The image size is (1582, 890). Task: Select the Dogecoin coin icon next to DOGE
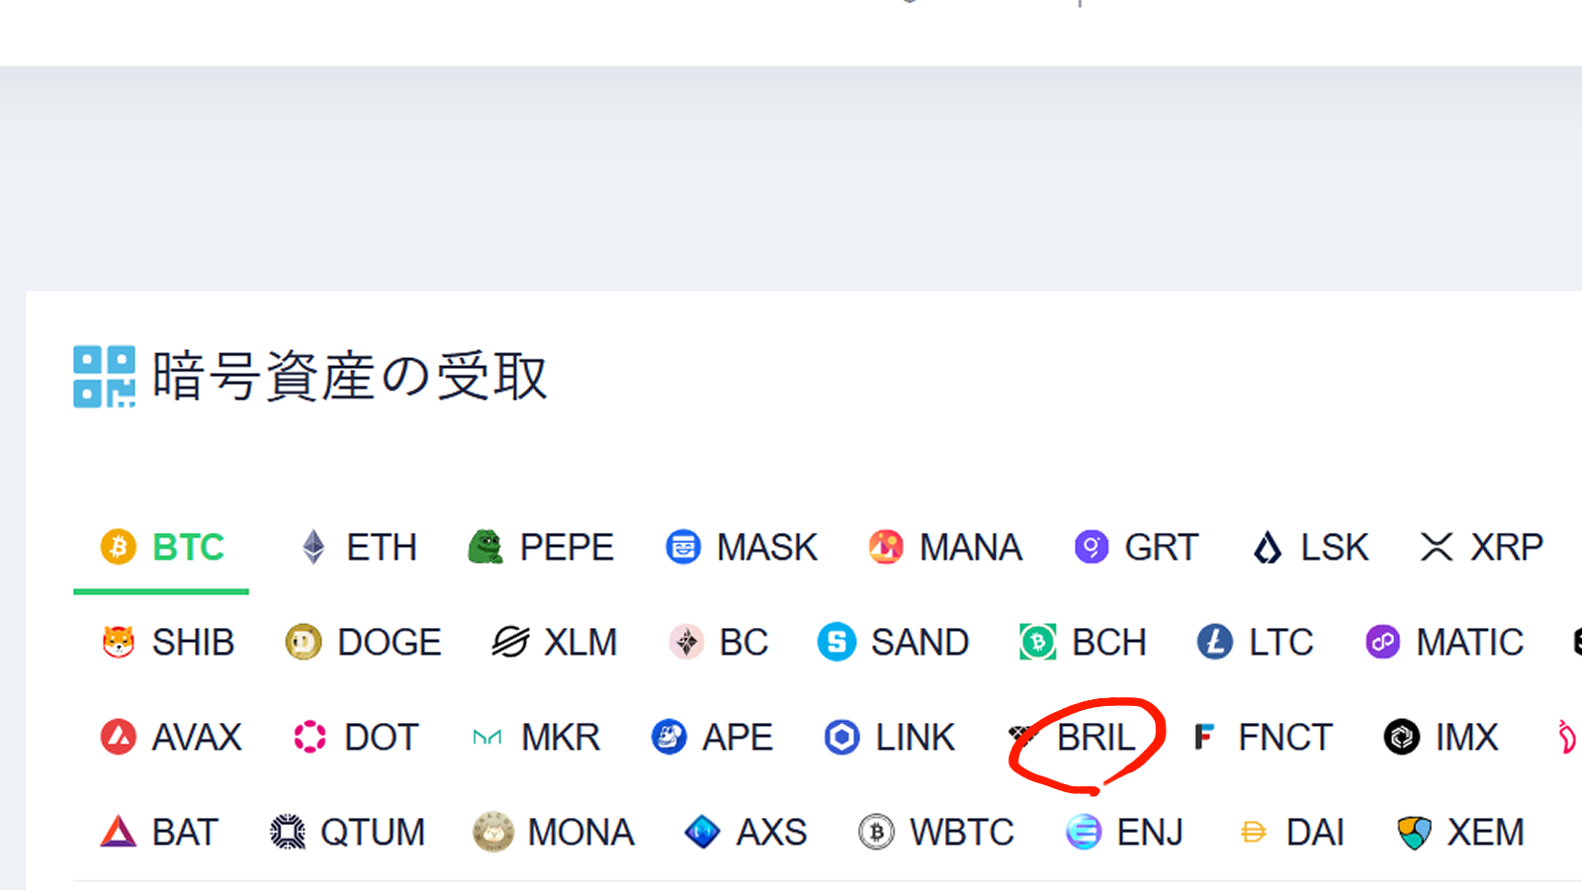click(x=303, y=642)
